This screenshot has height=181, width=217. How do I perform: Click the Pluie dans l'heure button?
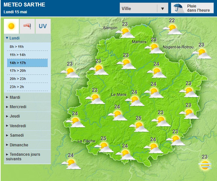[x=192, y=8]
